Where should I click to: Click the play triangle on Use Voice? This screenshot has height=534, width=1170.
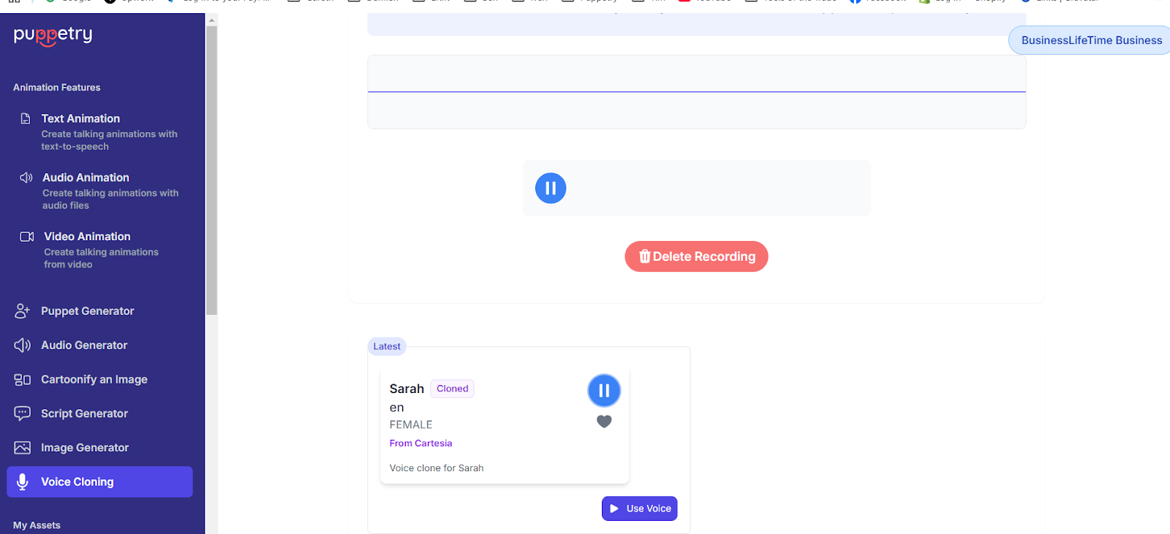point(614,508)
